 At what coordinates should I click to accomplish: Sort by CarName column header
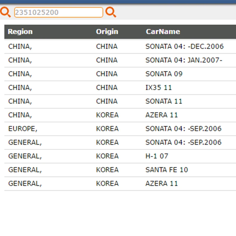[163, 32]
